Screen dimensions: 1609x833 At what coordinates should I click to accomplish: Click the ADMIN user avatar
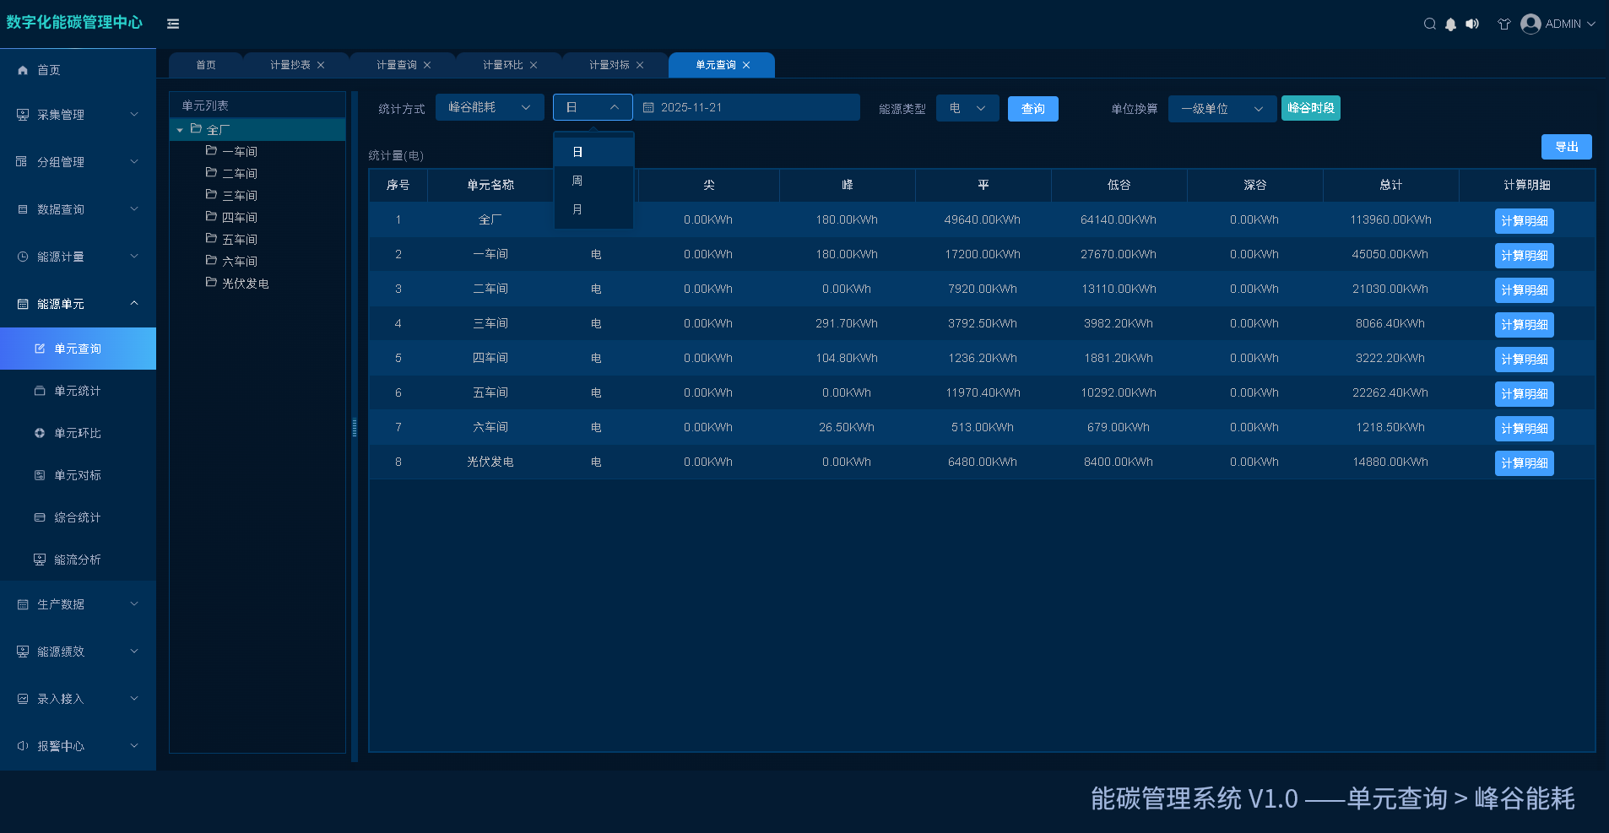pyautogui.click(x=1530, y=24)
